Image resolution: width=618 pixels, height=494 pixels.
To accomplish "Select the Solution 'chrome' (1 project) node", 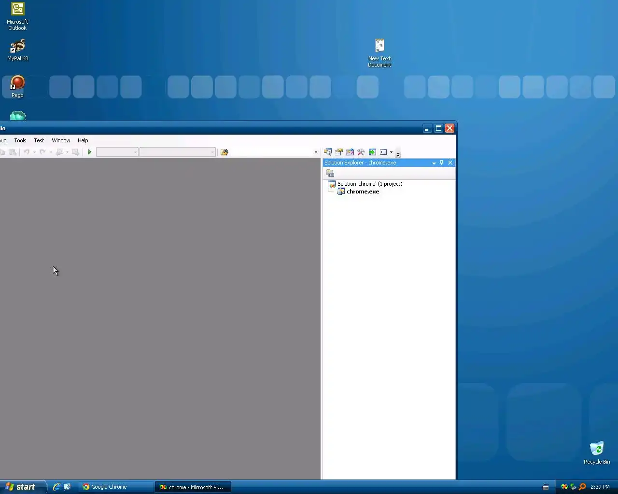I will pos(370,184).
